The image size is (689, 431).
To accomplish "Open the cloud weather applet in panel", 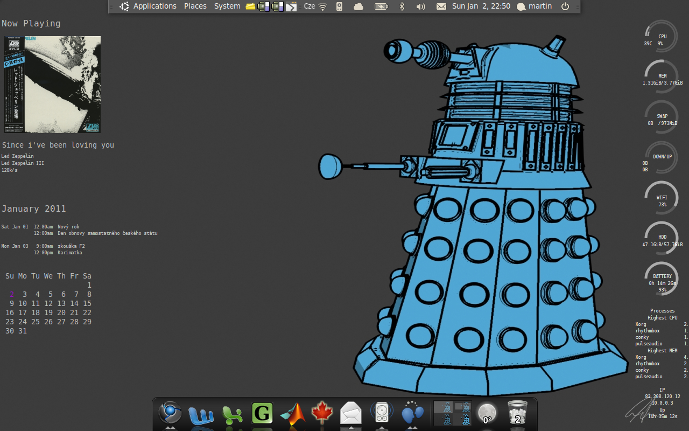I will [358, 6].
